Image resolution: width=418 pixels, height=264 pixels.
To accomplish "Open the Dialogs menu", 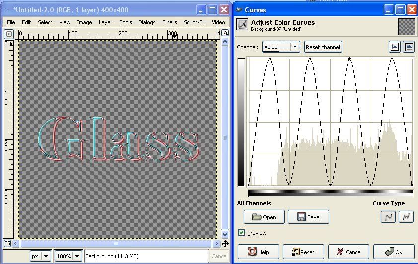I will pyautogui.click(x=147, y=22).
